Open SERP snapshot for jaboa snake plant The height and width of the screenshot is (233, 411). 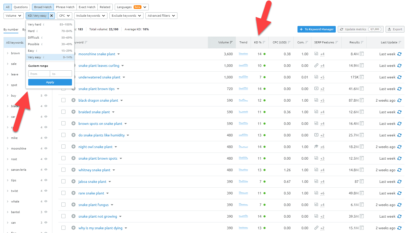click(x=362, y=181)
